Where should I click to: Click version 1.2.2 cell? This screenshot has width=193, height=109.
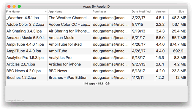(x=162, y=77)
